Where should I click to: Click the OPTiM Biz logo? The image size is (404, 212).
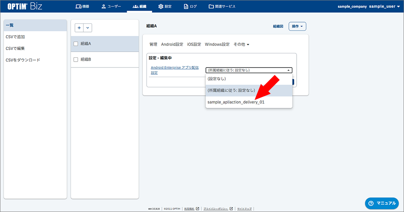click(x=25, y=6)
